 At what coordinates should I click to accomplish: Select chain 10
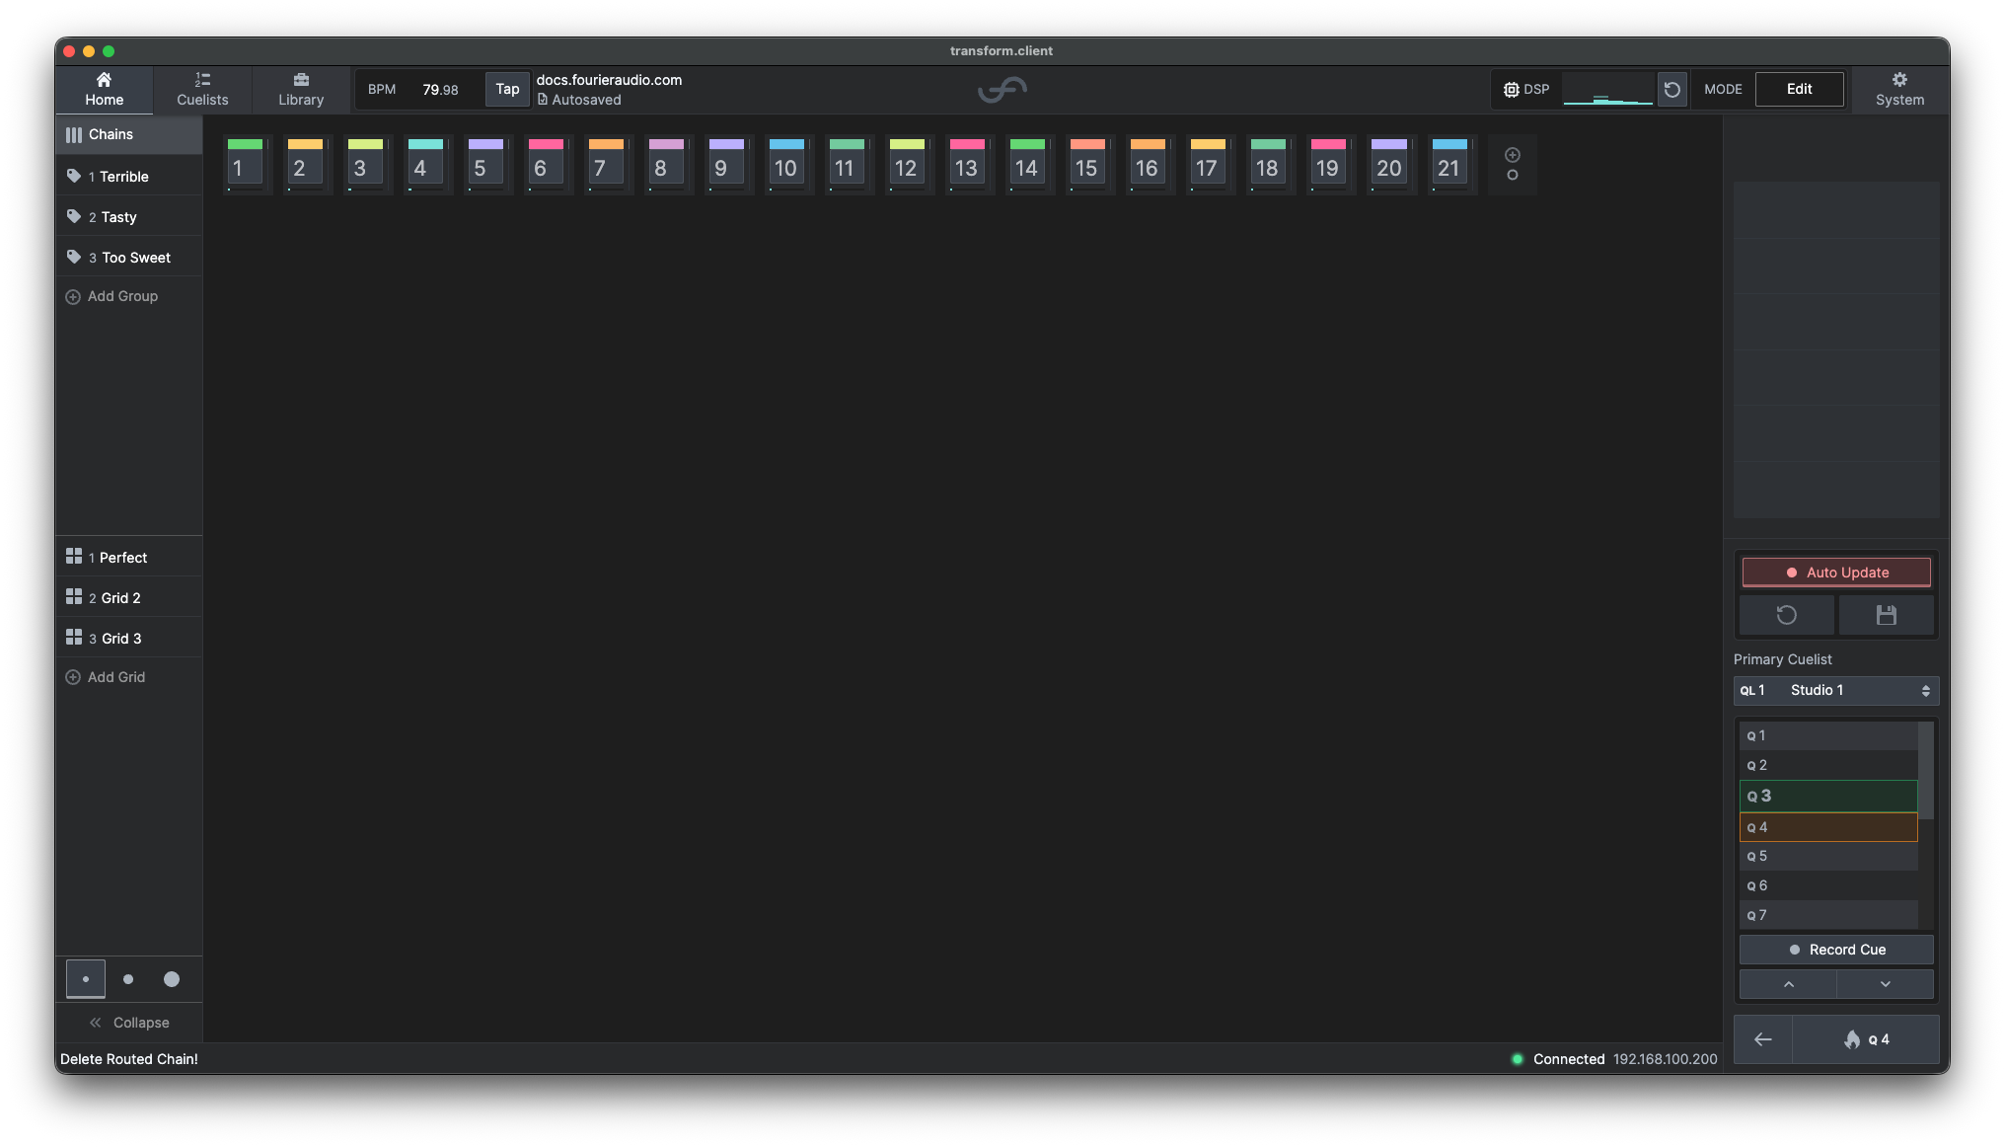[x=786, y=164]
